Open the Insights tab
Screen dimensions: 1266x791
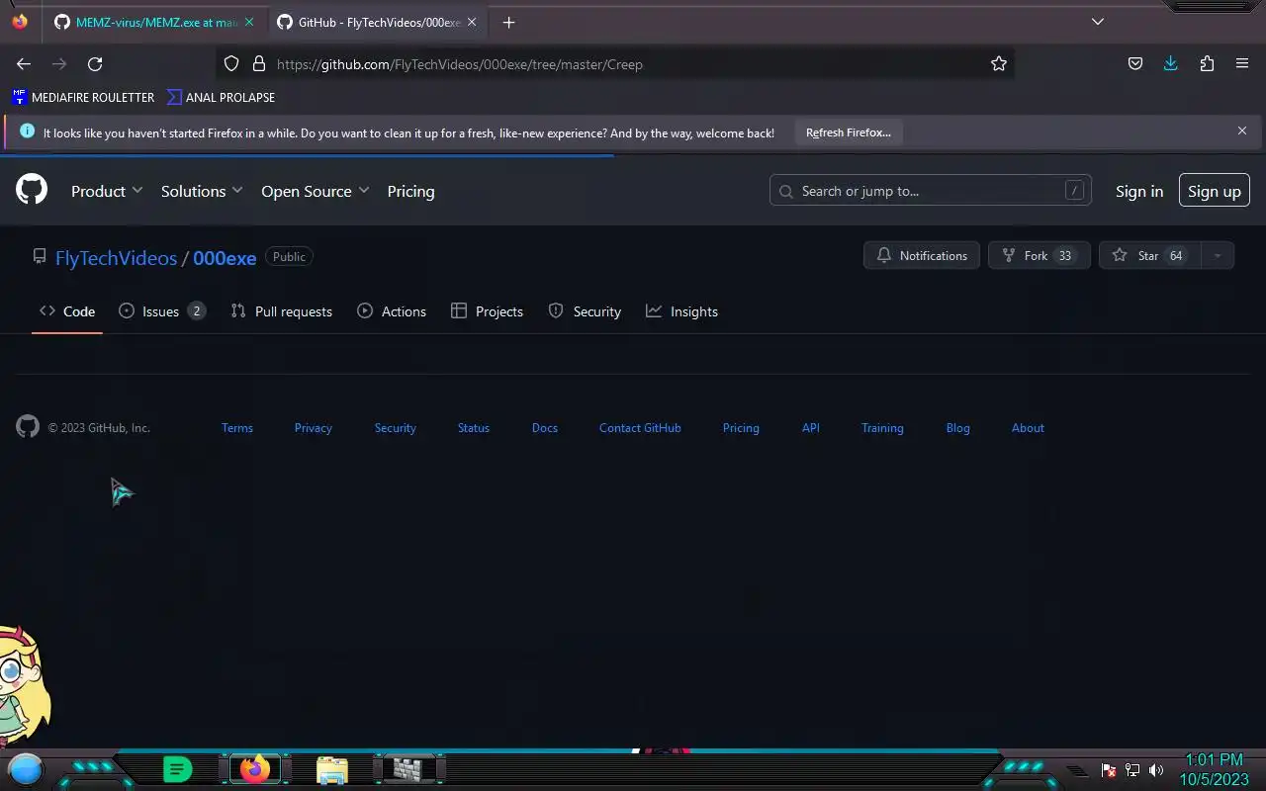(x=681, y=310)
